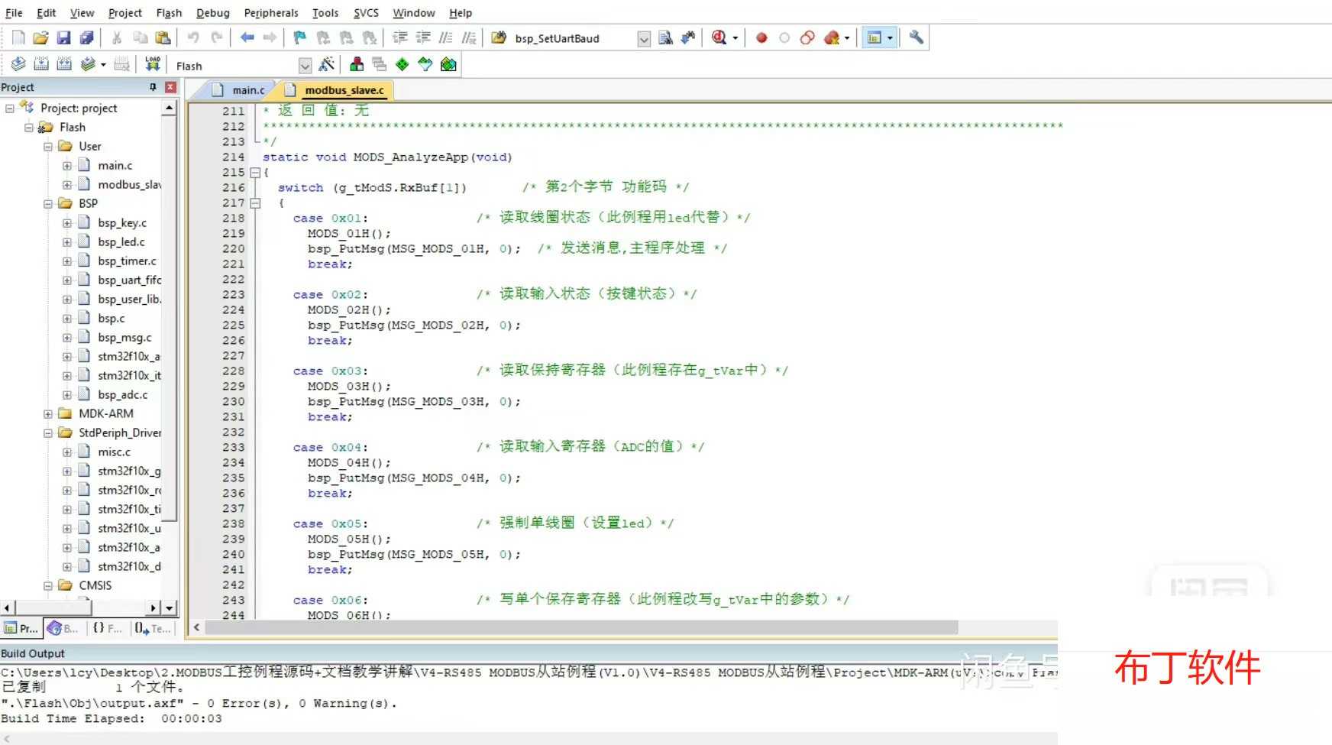Click the incremental find binoculars icon
This screenshot has width=1332, height=745.
(x=688, y=37)
